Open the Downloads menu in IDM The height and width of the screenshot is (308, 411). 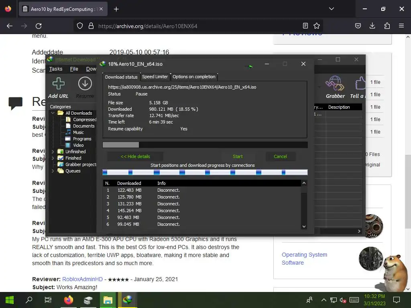(x=91, y=69)
